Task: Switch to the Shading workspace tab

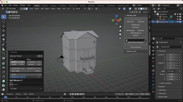Action: click(83, 6)
